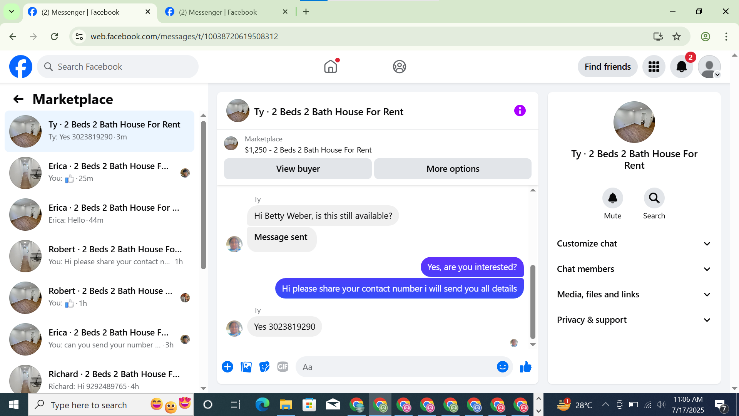Mute this conversation

click(613, 198)
